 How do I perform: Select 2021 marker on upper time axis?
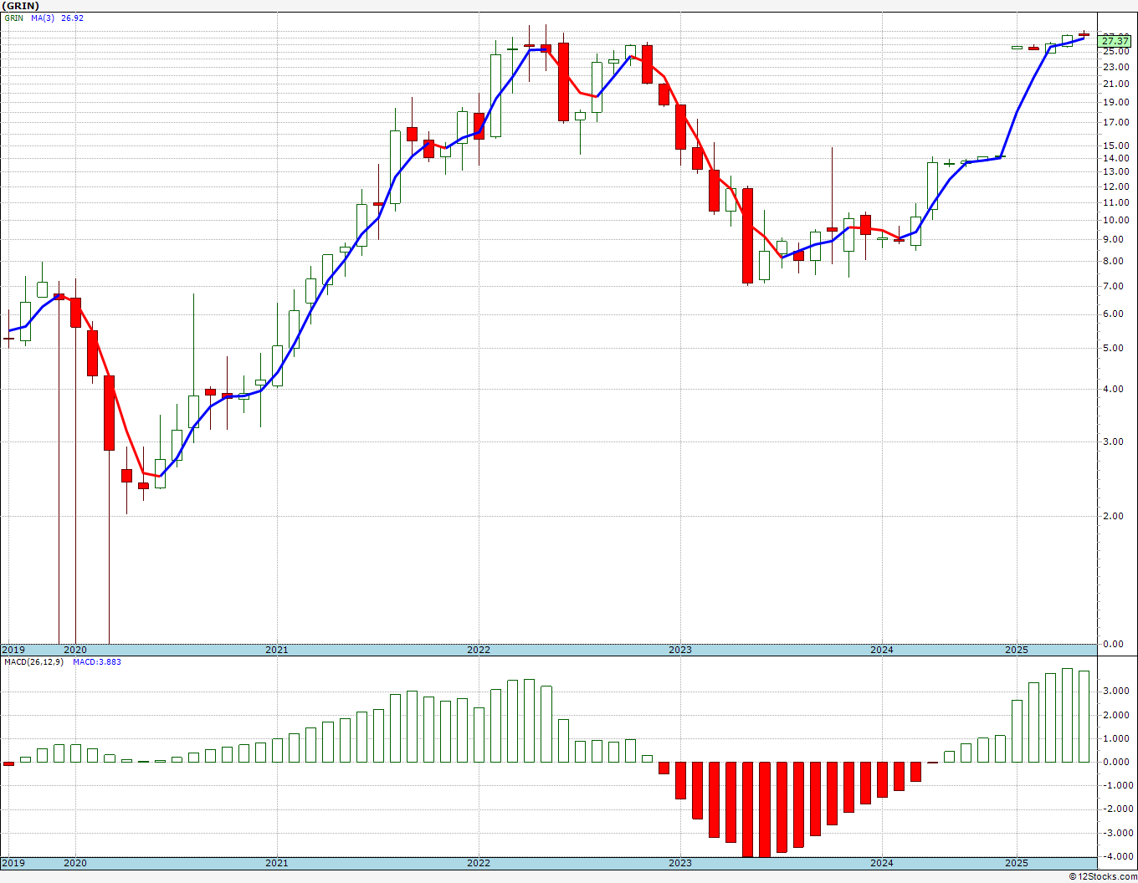click(x=277, y=650)
